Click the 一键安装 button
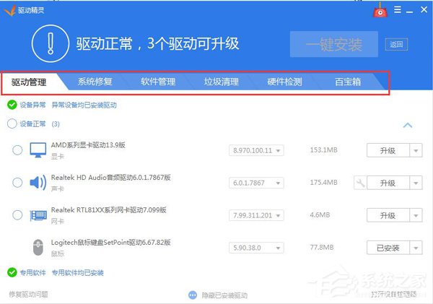 [334, 45]
